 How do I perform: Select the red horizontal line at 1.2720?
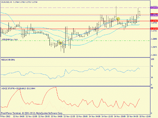tap(75, 29)
